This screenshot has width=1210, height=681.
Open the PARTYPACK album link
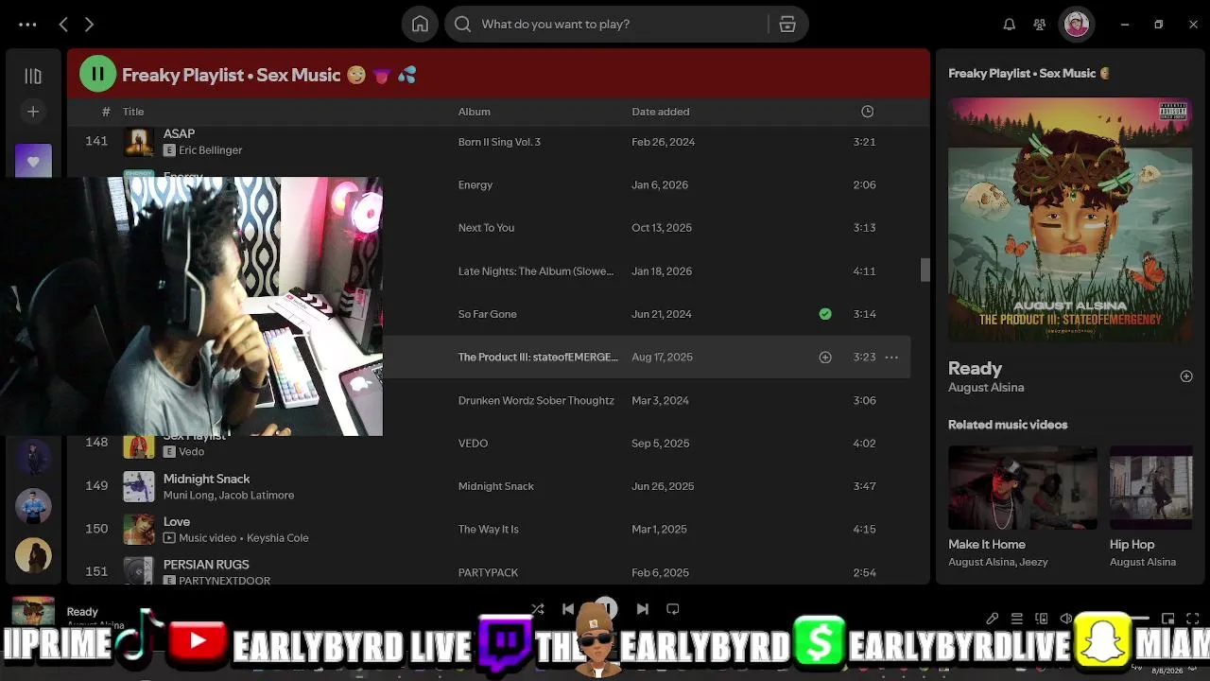coord(488,573)
